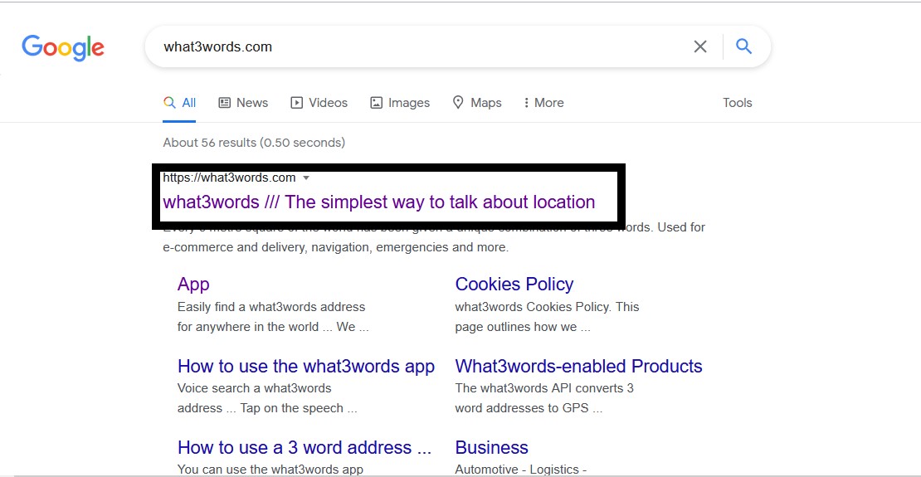Open the Google logo homepage link
Viewport: 921px width, 477px height.
click(x=63, y=47)
